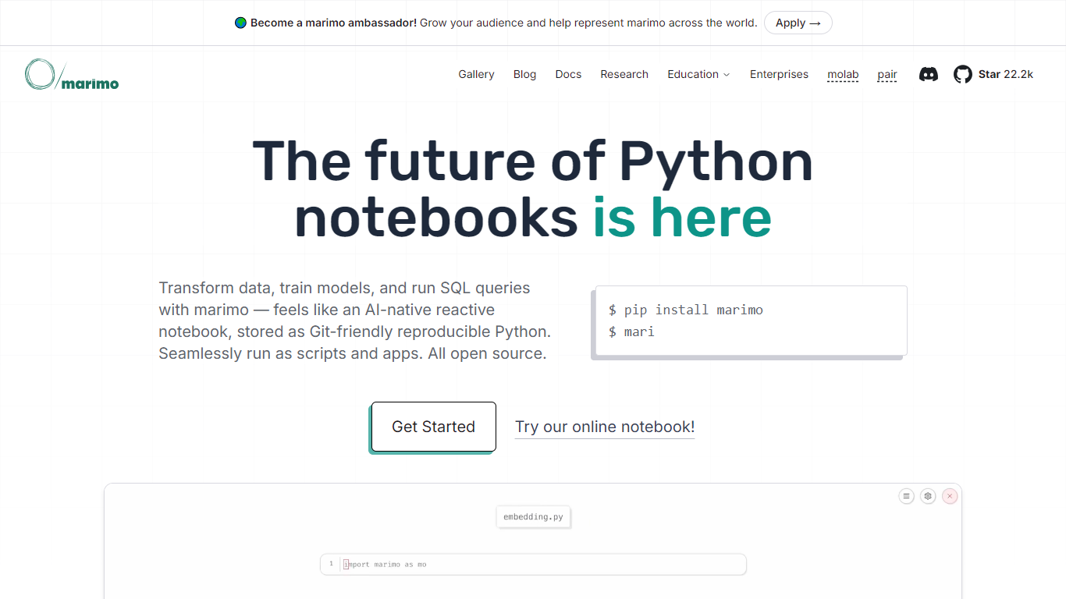
Task: Visit the Research page
Action: pyautogui.click(x=624, y=74)
